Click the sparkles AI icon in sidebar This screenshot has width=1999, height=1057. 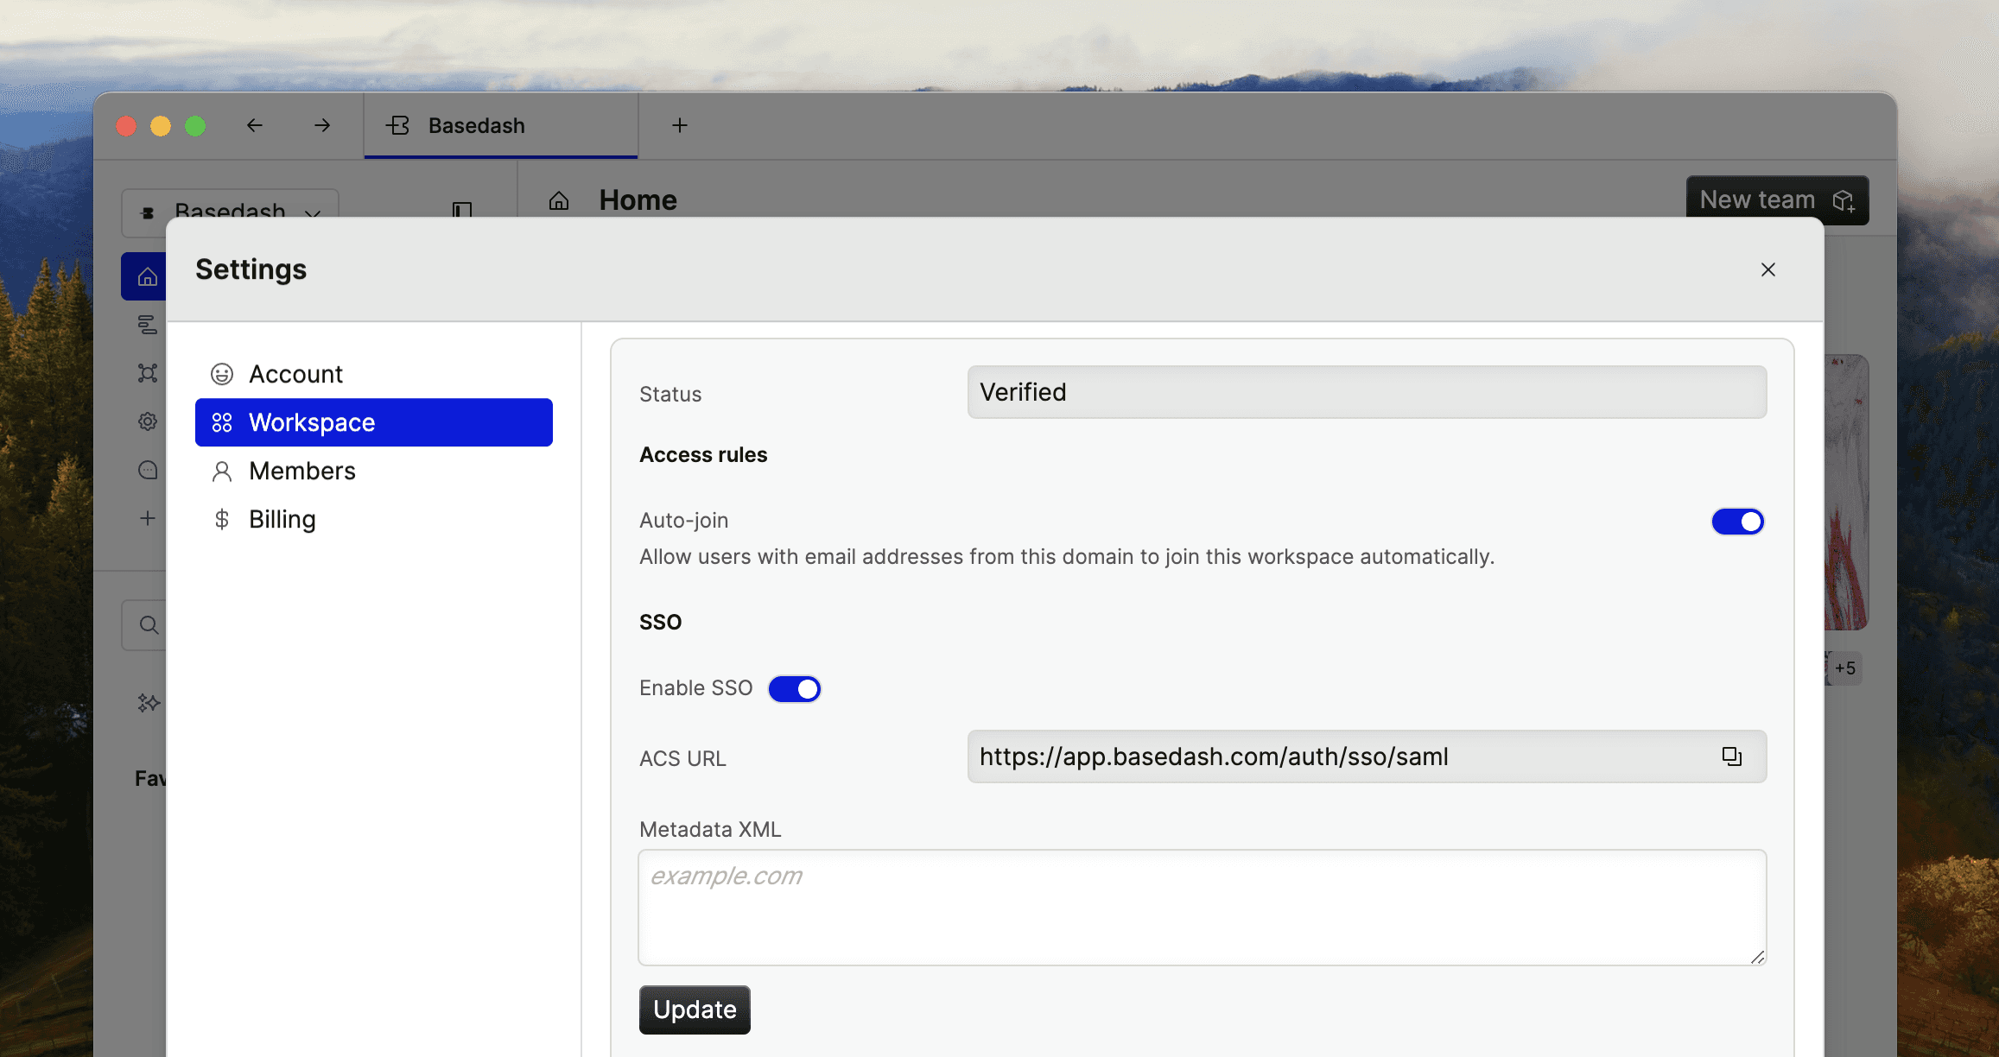click(148, 703)
